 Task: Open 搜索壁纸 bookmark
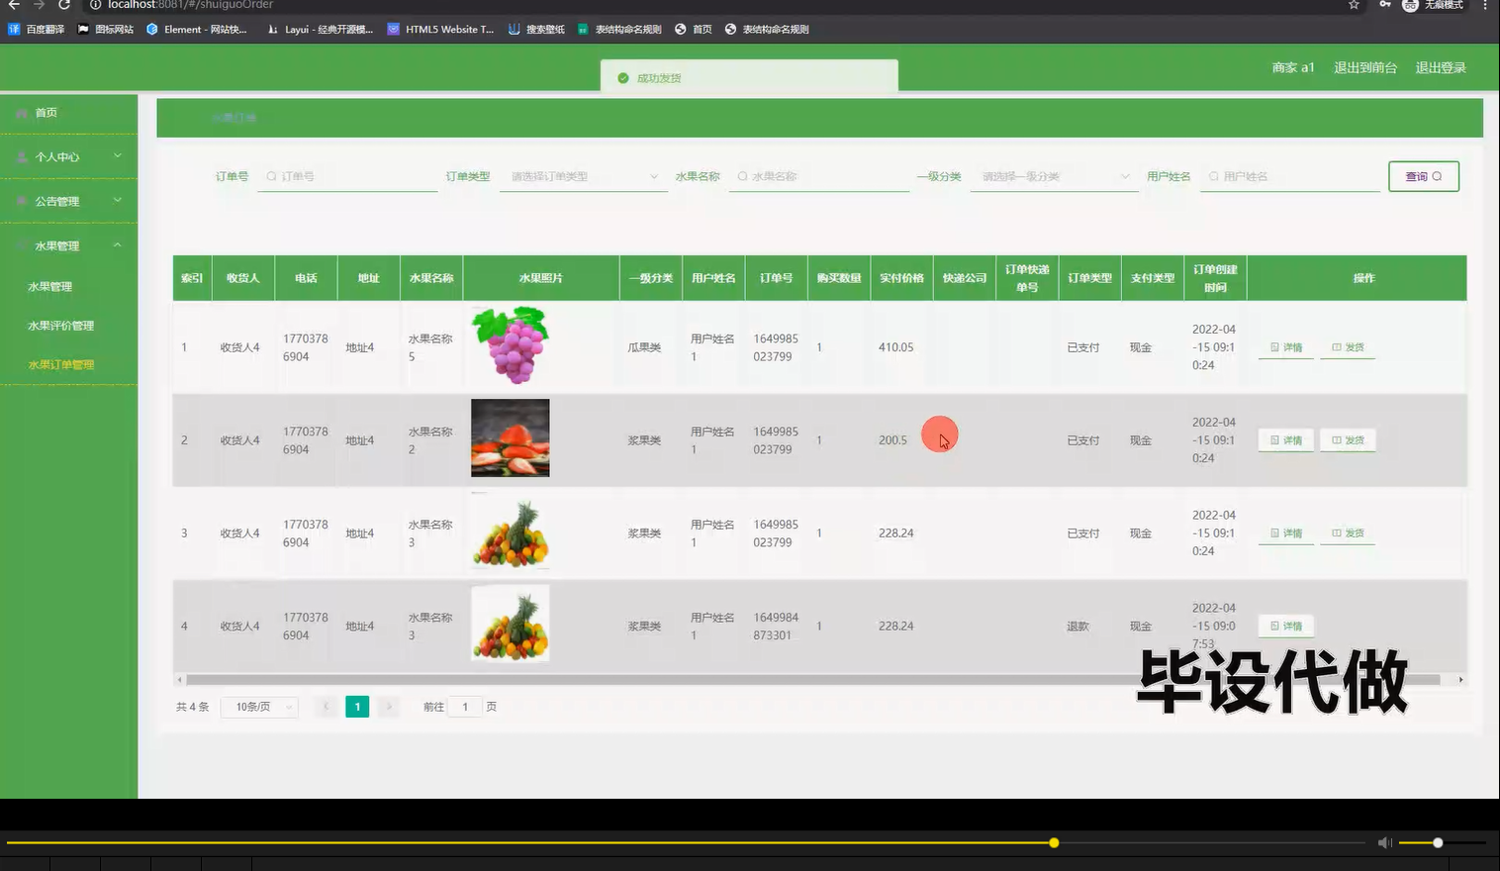click(x=536, y=29)
